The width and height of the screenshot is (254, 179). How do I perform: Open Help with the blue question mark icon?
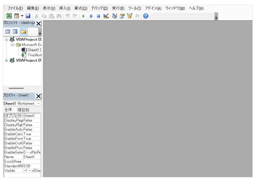point(146,16)
